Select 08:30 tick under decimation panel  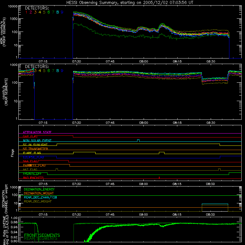point(210,215)
